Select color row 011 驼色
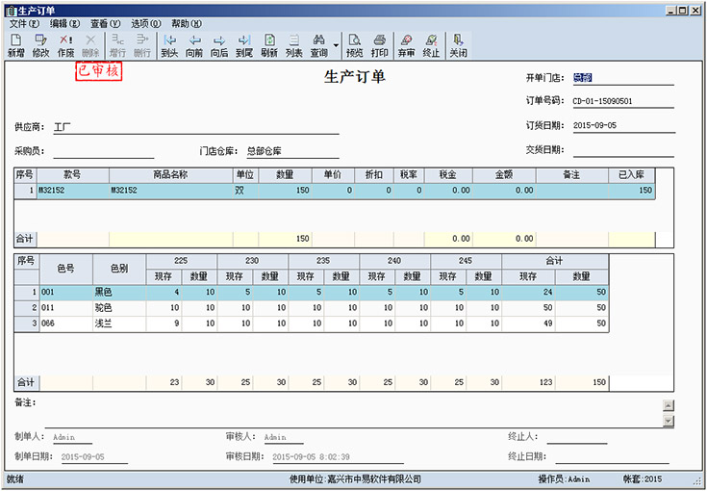 pos(311,308)
